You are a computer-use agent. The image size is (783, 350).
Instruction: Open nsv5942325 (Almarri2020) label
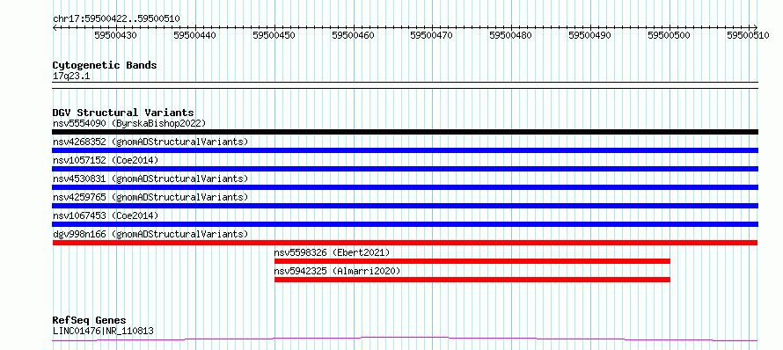(x=338, y=271)
